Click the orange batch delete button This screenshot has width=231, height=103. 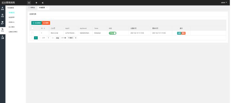46,23
